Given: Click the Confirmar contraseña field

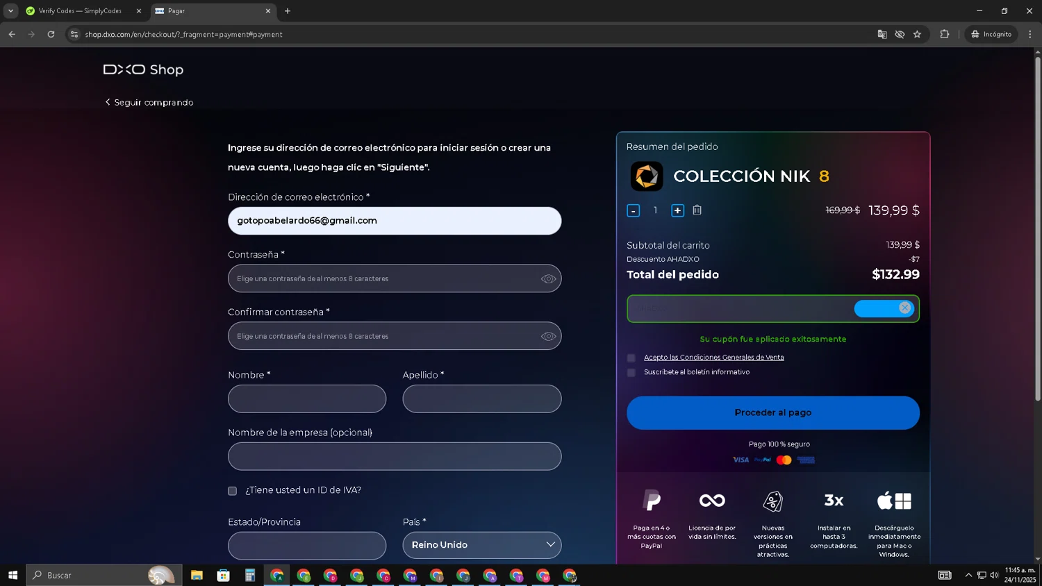Looking at the screenshot, I should 395,336.
